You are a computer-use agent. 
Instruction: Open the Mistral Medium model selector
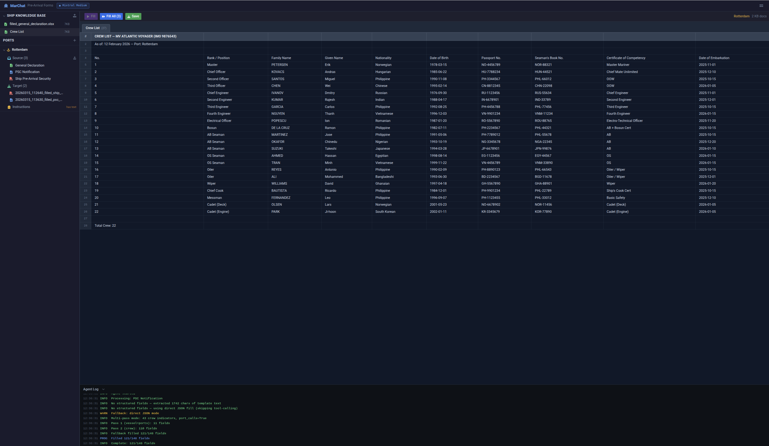pos(73,6)
